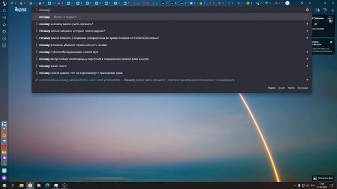
Task: Open Yandex Market cart shortcut
Action: pyautogui.click(x=4, y=124)
